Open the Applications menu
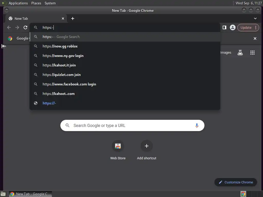Viewport: 263px width, 197px height. [x=18, y=3]
